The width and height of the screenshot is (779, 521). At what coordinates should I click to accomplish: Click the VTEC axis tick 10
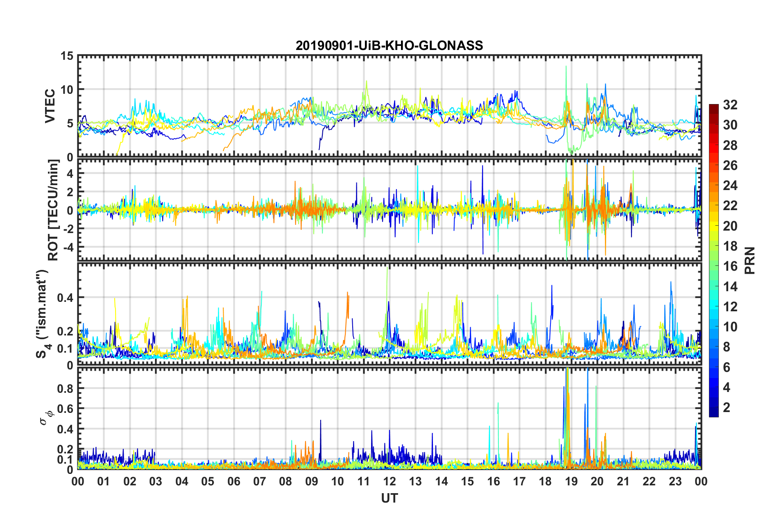coord(68,90)
